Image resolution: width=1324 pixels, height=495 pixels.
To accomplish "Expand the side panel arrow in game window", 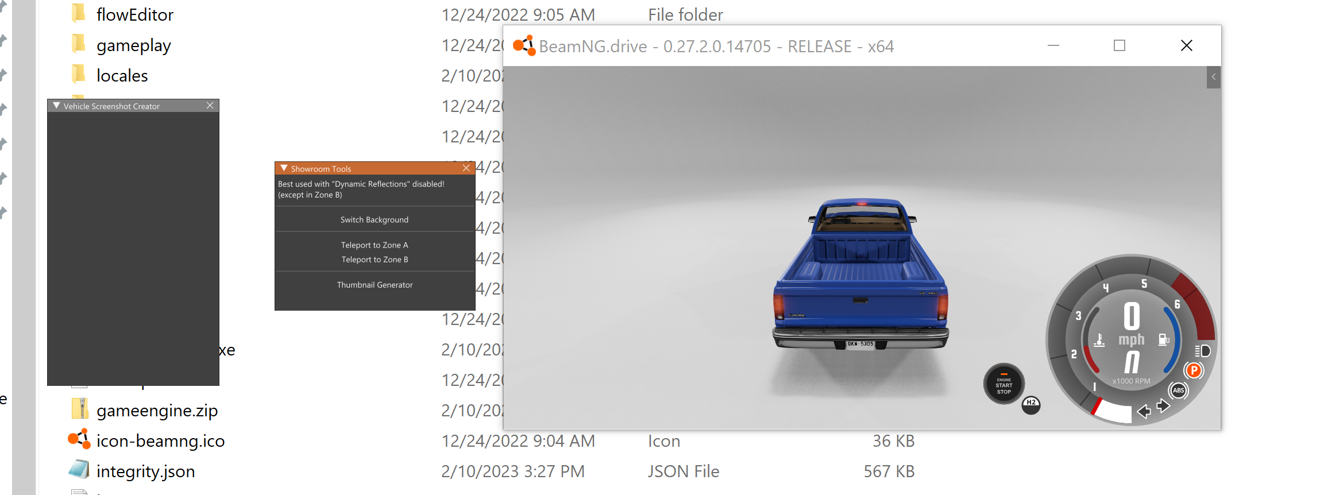I will click(1214, 77).
